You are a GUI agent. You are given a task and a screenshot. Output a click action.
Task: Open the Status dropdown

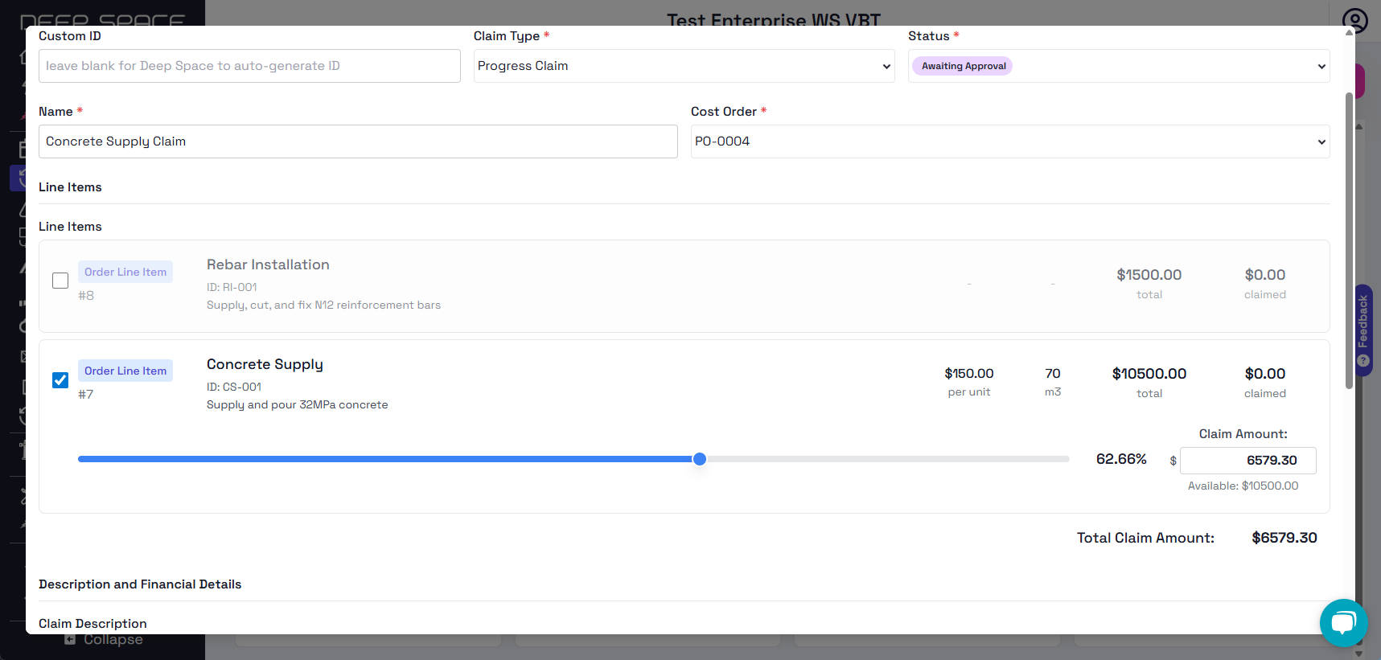[x=1119, y=66]
